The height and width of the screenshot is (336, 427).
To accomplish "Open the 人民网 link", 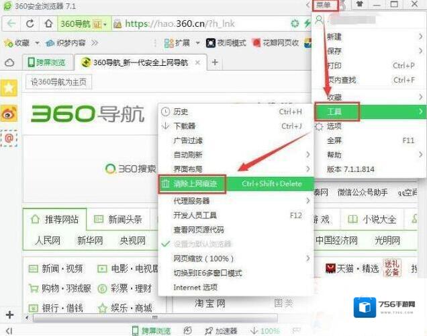I will (x=48, y=240).
